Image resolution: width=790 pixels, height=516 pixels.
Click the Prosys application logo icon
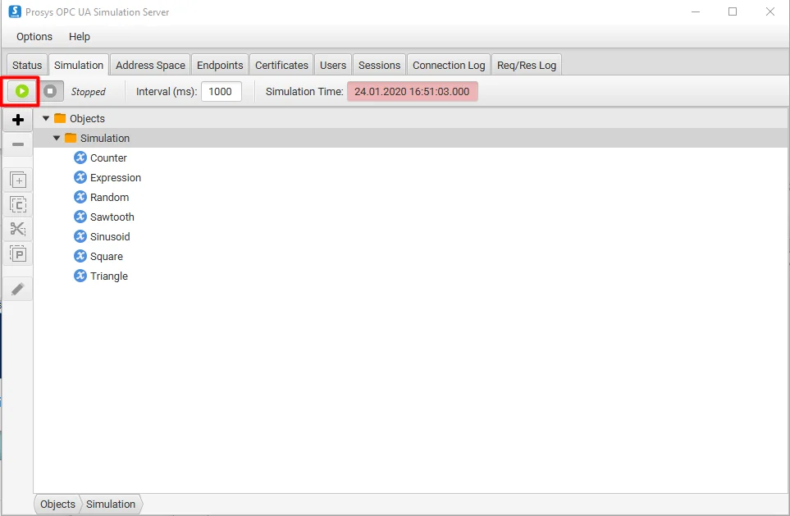[x=15, y=11]
